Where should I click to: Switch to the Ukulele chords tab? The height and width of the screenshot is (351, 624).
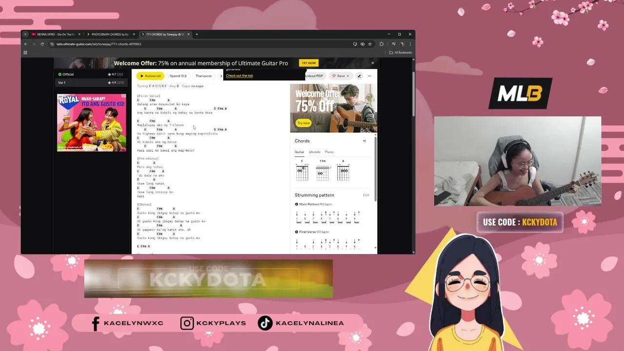[314, 152]
